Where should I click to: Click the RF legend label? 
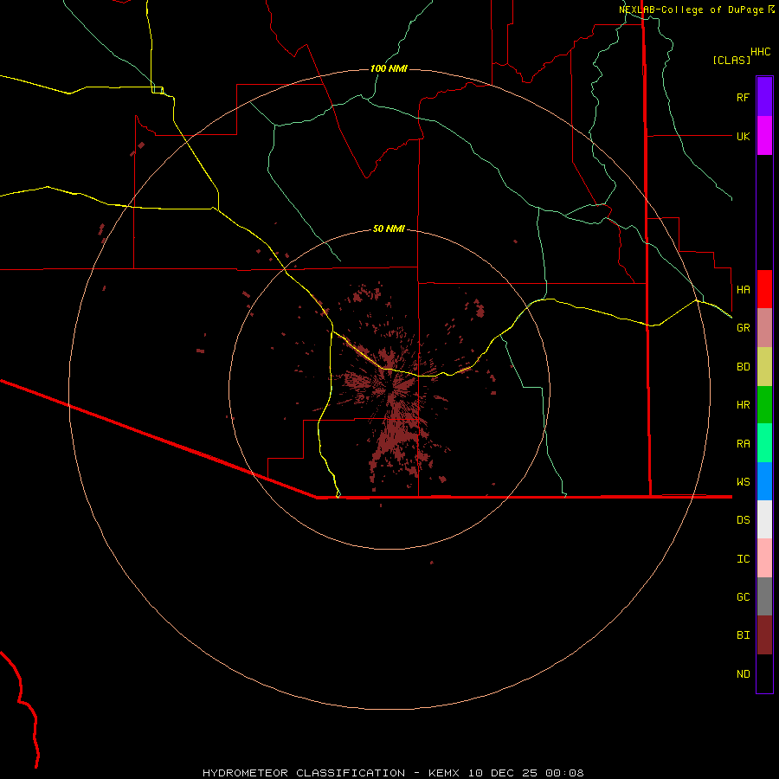pos(743,97)
